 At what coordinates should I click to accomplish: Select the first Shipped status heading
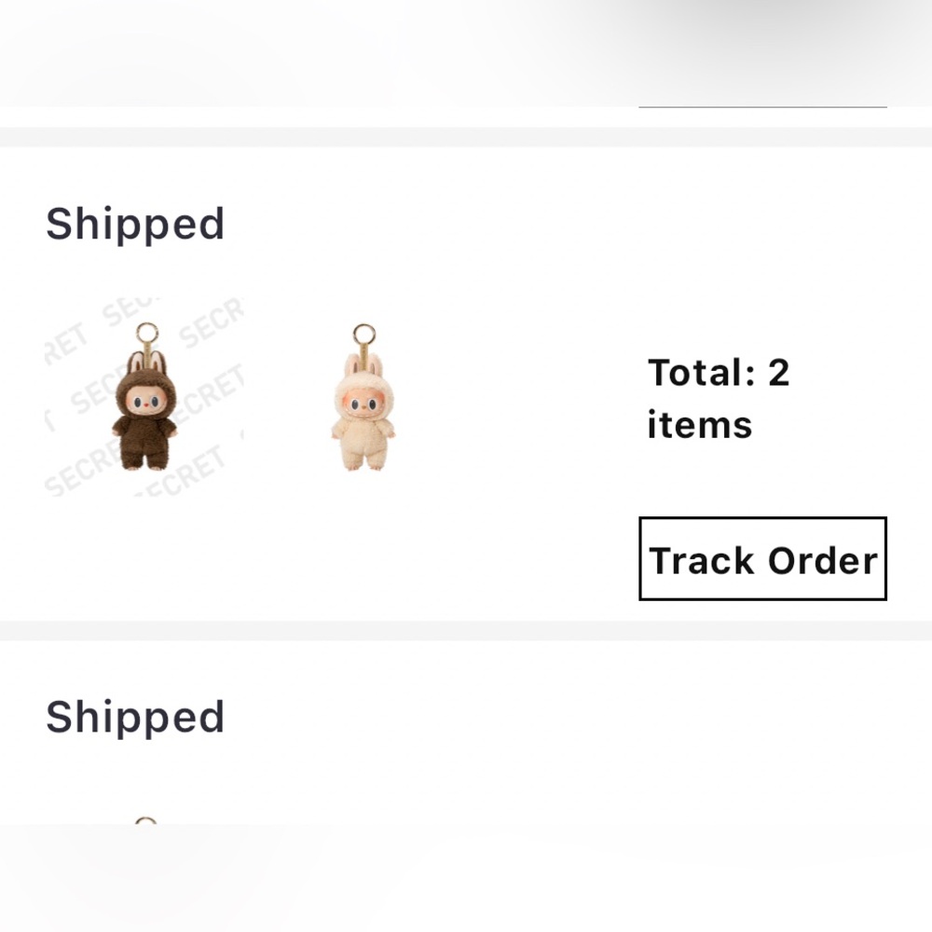coord(135,225)
